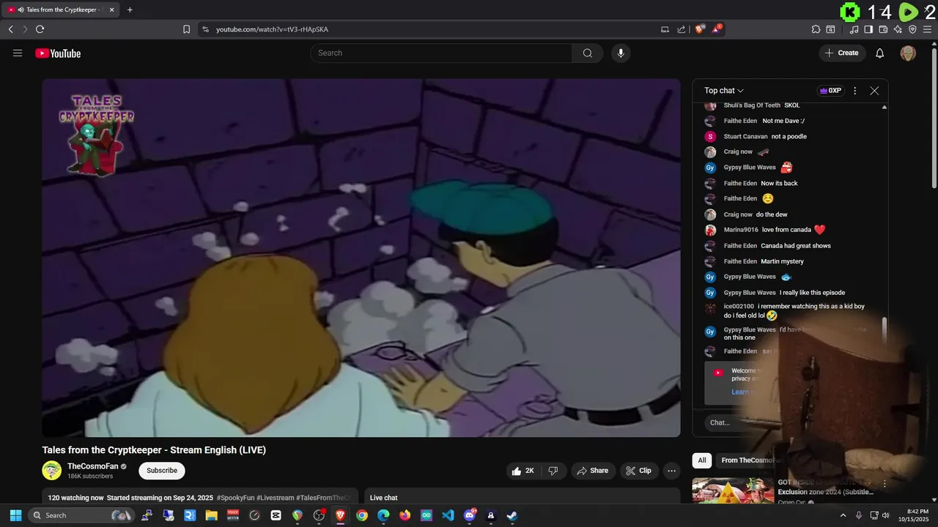Select the All filter chip
The image size is (938, 527).
pos(702,460)
